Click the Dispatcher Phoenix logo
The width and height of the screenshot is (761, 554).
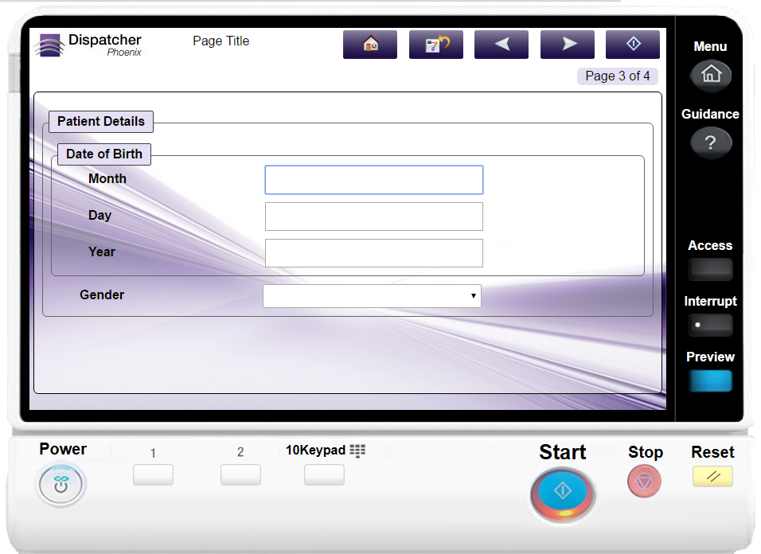pos(88,45)
